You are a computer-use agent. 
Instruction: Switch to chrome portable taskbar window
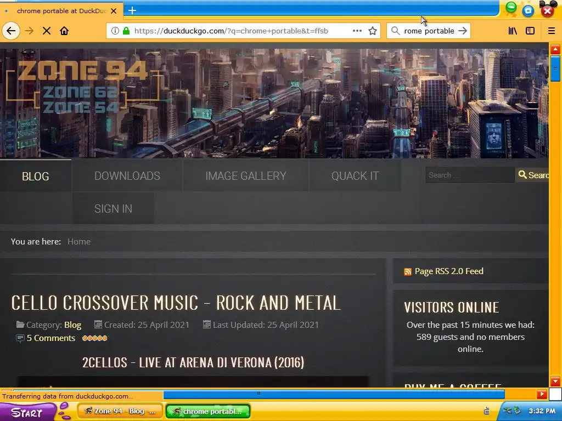(x=208, y=411)
